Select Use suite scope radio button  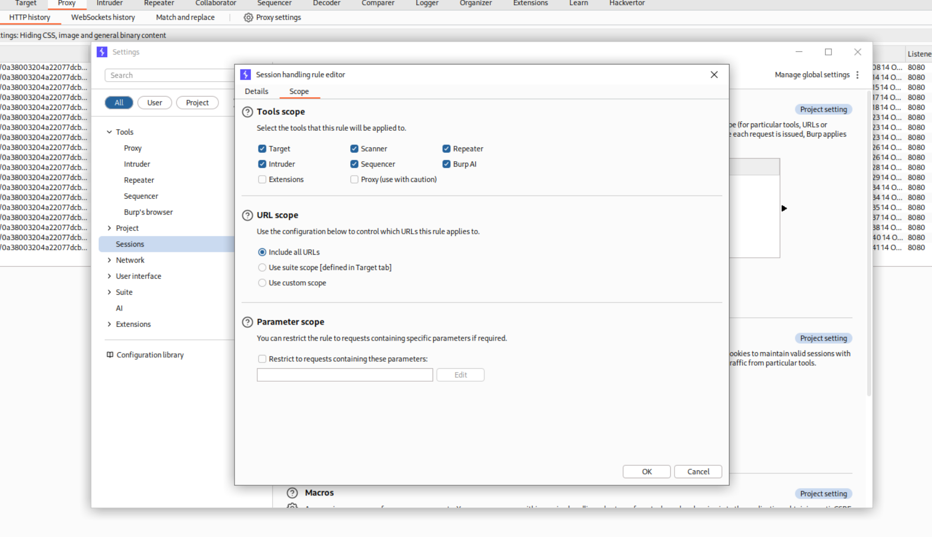(x=262, y=268)
